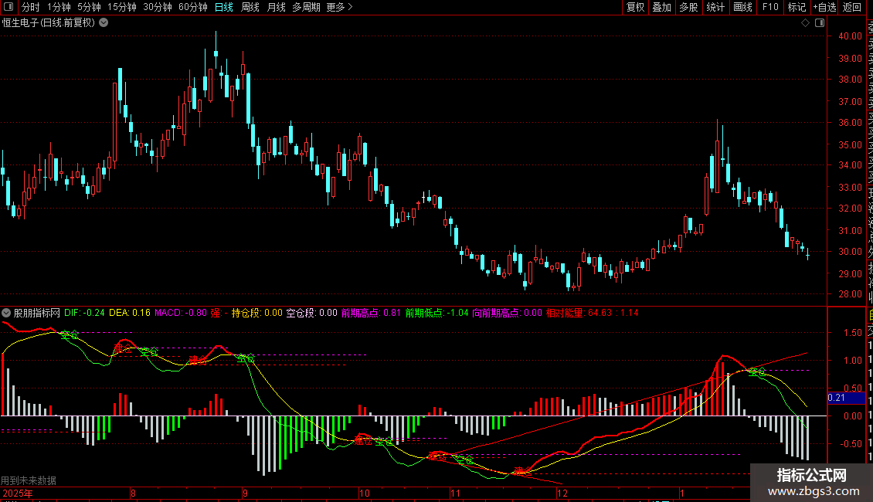Click the 叠加 overlay button
The height and width of the screenshot is (502, 873).
[x=662, y=7]
